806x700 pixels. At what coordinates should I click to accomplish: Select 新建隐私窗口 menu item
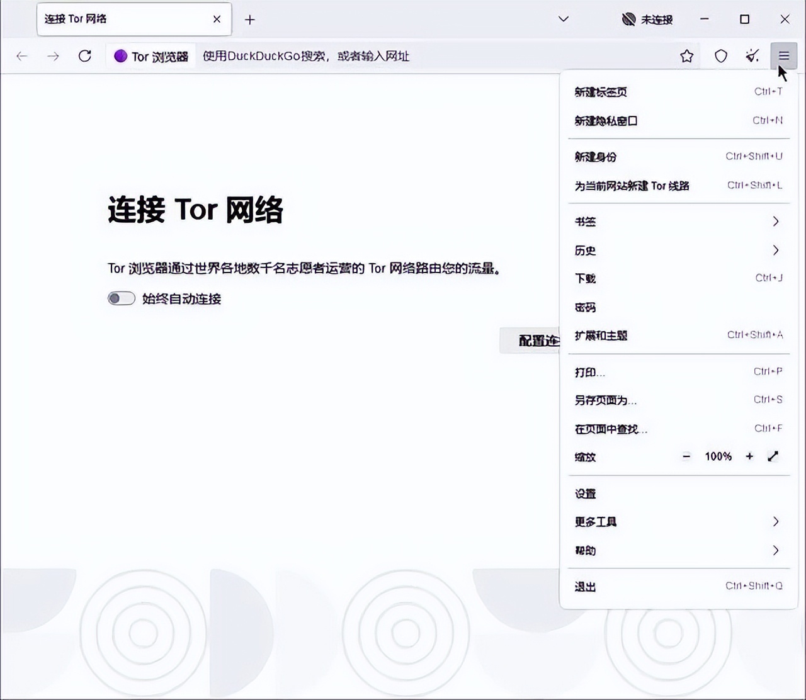click(678, 121)
